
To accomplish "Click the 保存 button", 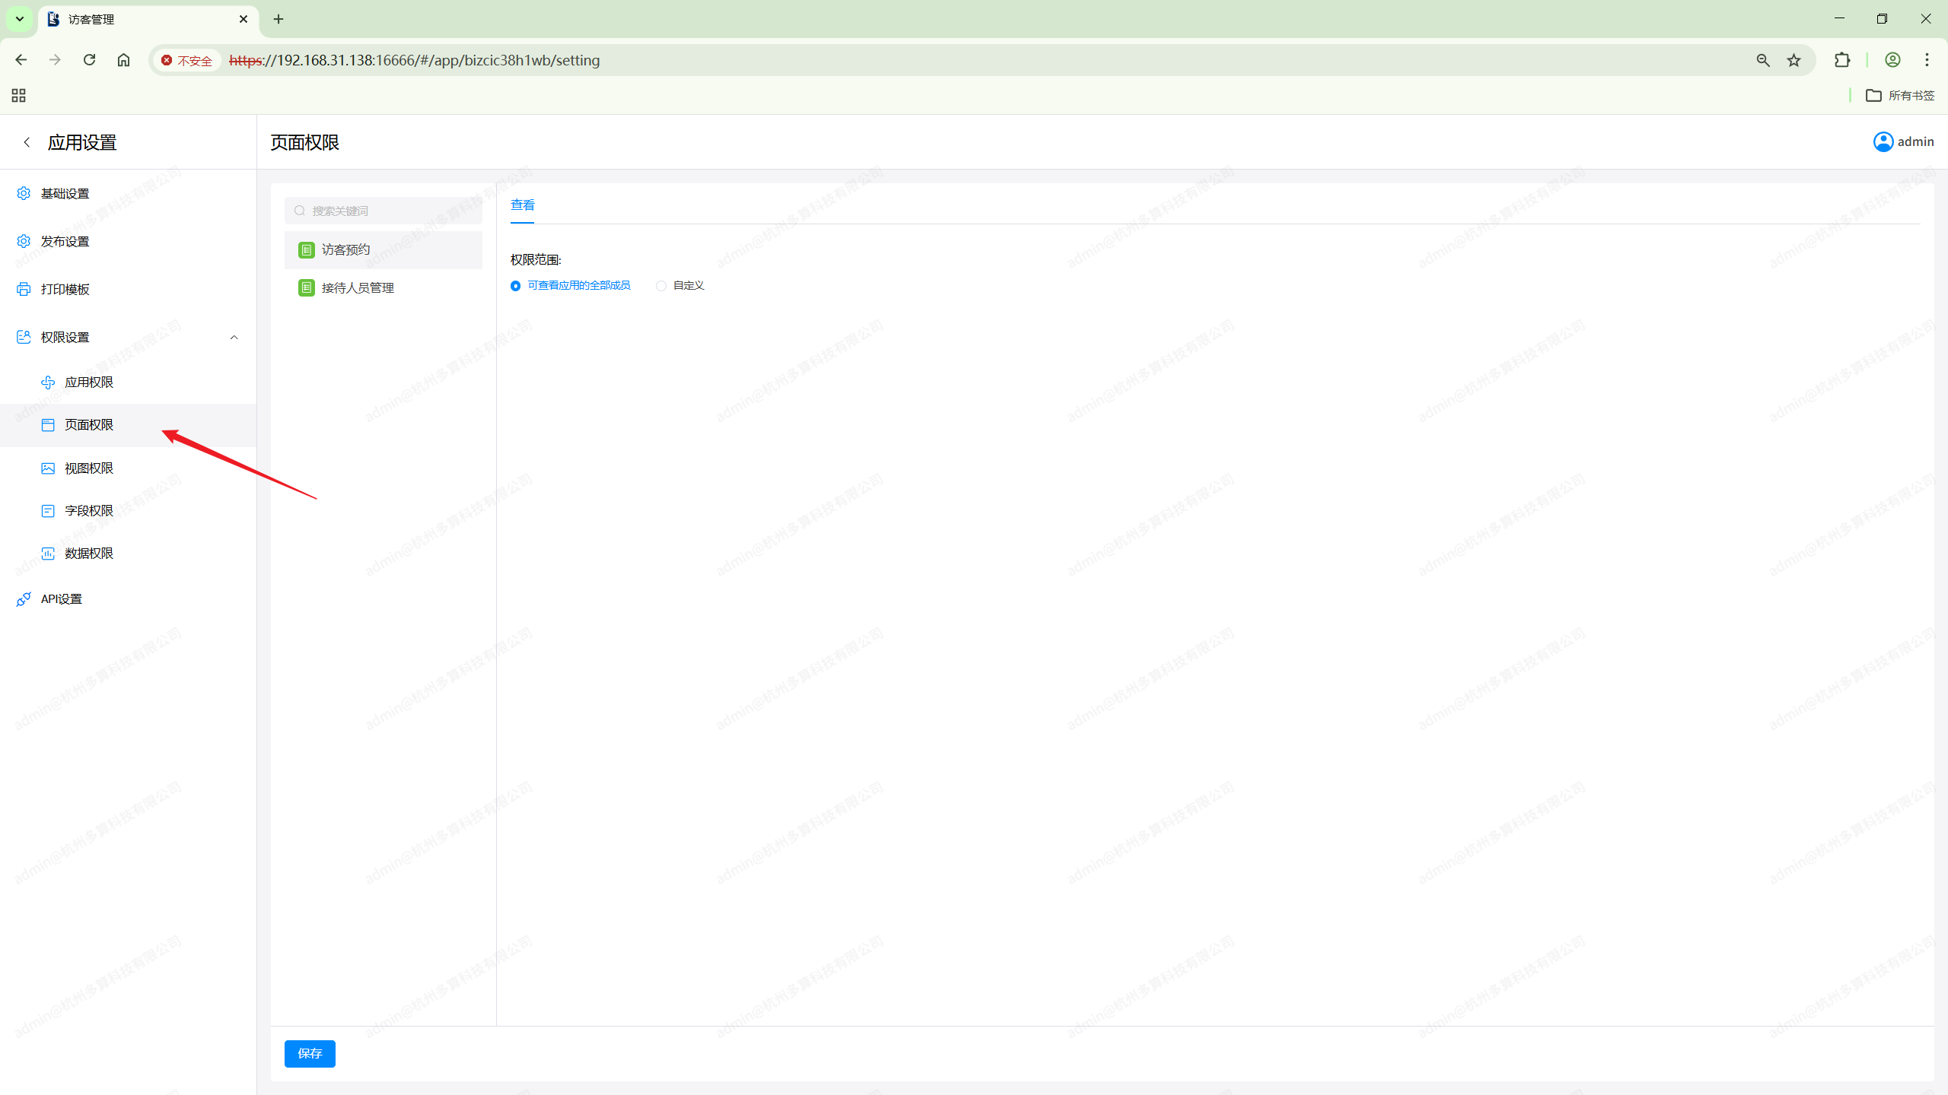I will point(310,1053).
